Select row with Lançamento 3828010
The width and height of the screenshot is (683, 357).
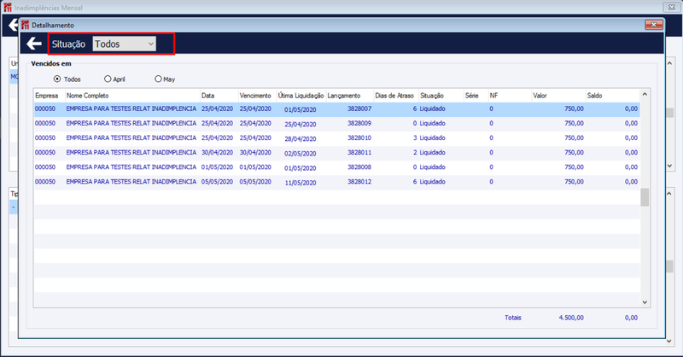tap(336, 138)
